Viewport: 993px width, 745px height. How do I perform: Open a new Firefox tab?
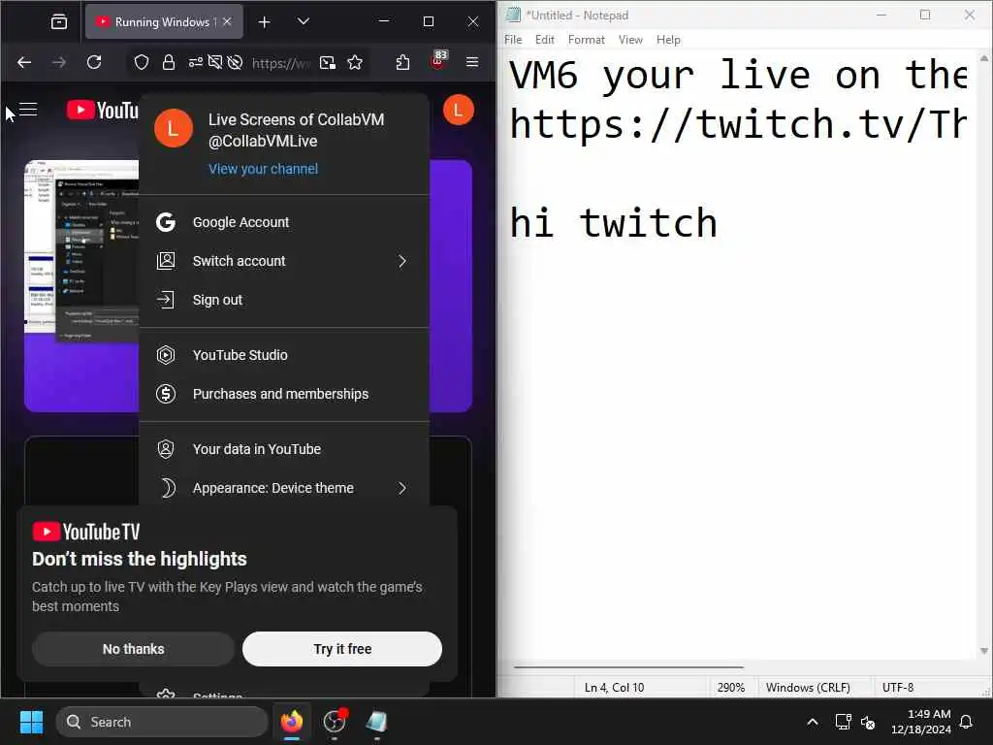pos(264,22)
